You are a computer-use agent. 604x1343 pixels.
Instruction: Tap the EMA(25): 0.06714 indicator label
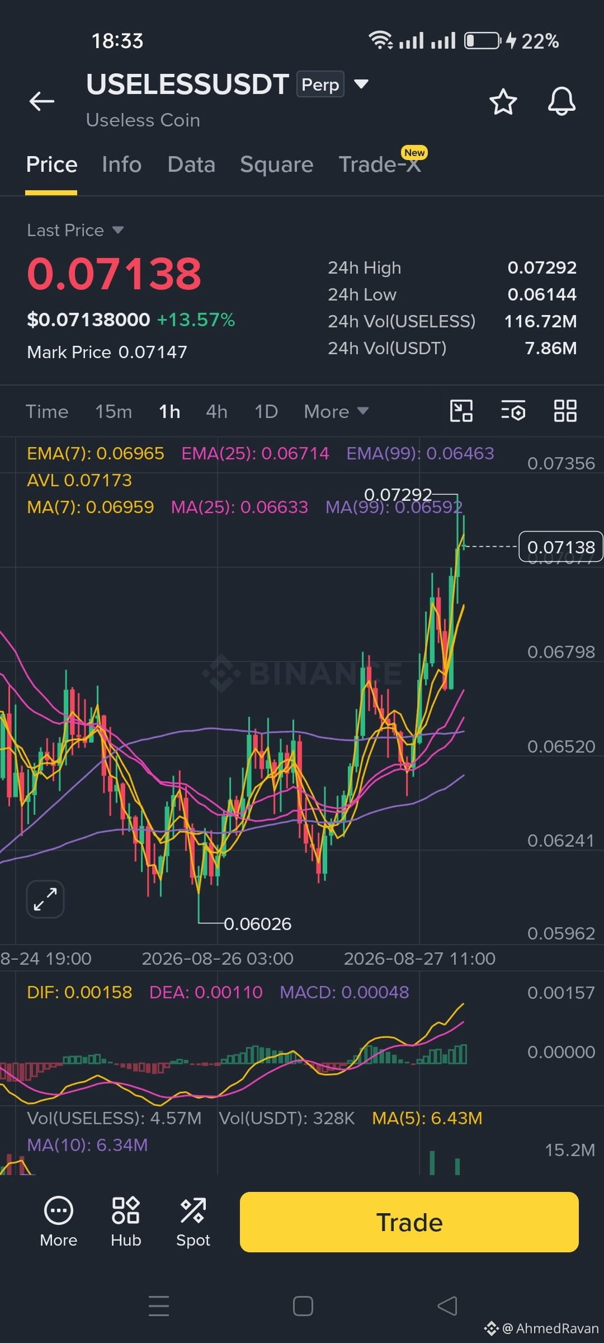255,453
